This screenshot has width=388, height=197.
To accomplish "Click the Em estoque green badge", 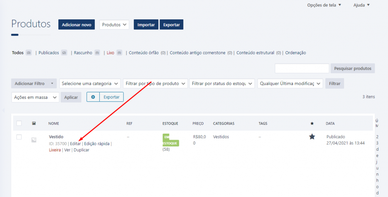I will (171, 140).
